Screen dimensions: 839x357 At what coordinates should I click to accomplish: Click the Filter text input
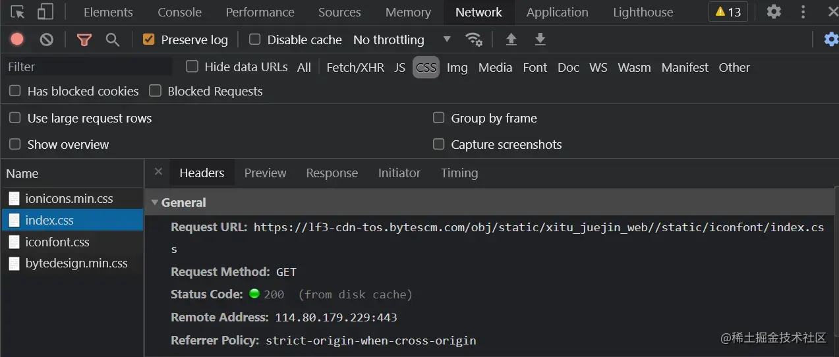(x=88, y=67)
